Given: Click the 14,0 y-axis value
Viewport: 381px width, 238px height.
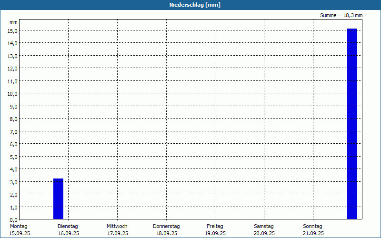Looking at the screenshot, I should click(12, 43).
